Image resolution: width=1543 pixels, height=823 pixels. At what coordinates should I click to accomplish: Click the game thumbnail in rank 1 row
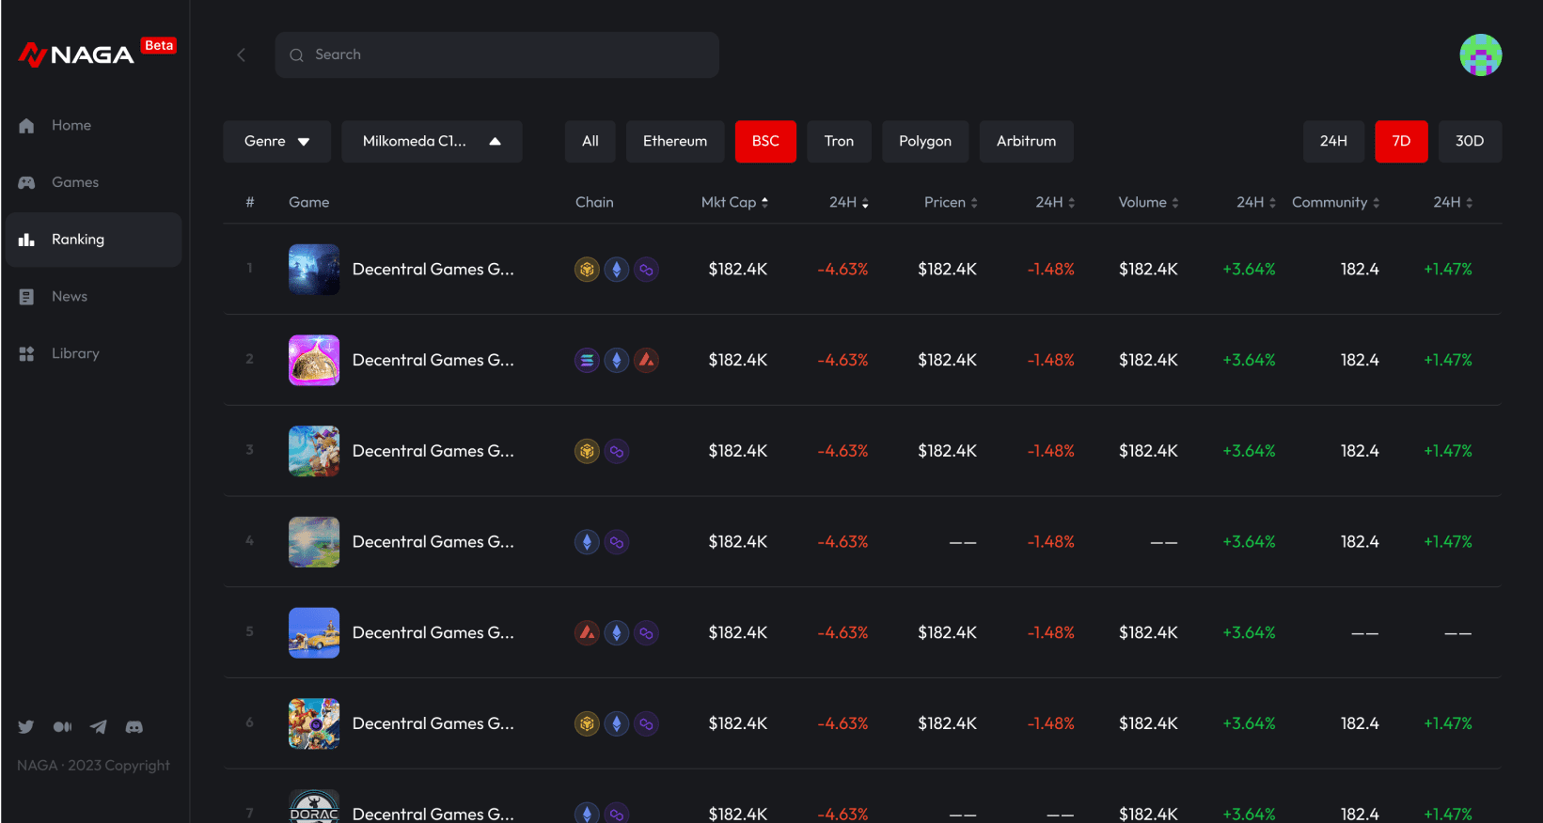pos(314,270)
